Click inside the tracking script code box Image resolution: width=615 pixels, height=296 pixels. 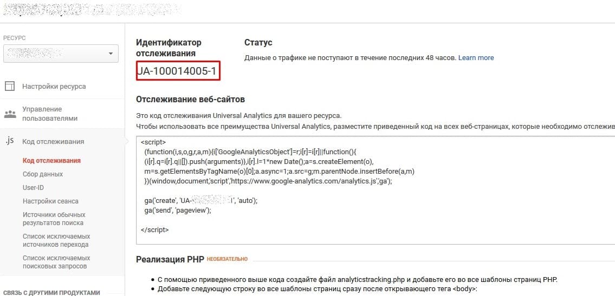[376, 190]
